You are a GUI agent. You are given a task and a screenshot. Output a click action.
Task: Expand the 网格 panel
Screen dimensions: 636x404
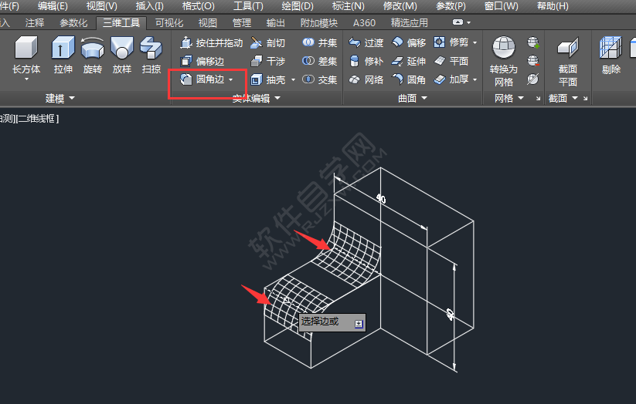(x=509, y=98)
